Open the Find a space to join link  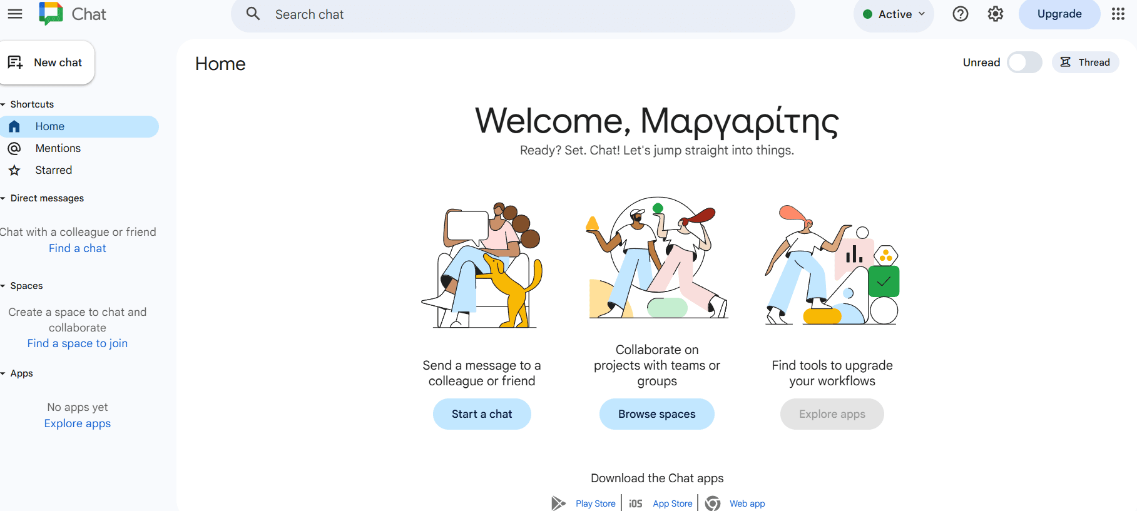(x=78, y=343)
